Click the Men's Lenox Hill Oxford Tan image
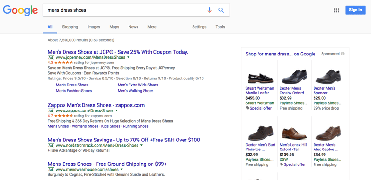The image size is (371, 180). coord(294,133)
